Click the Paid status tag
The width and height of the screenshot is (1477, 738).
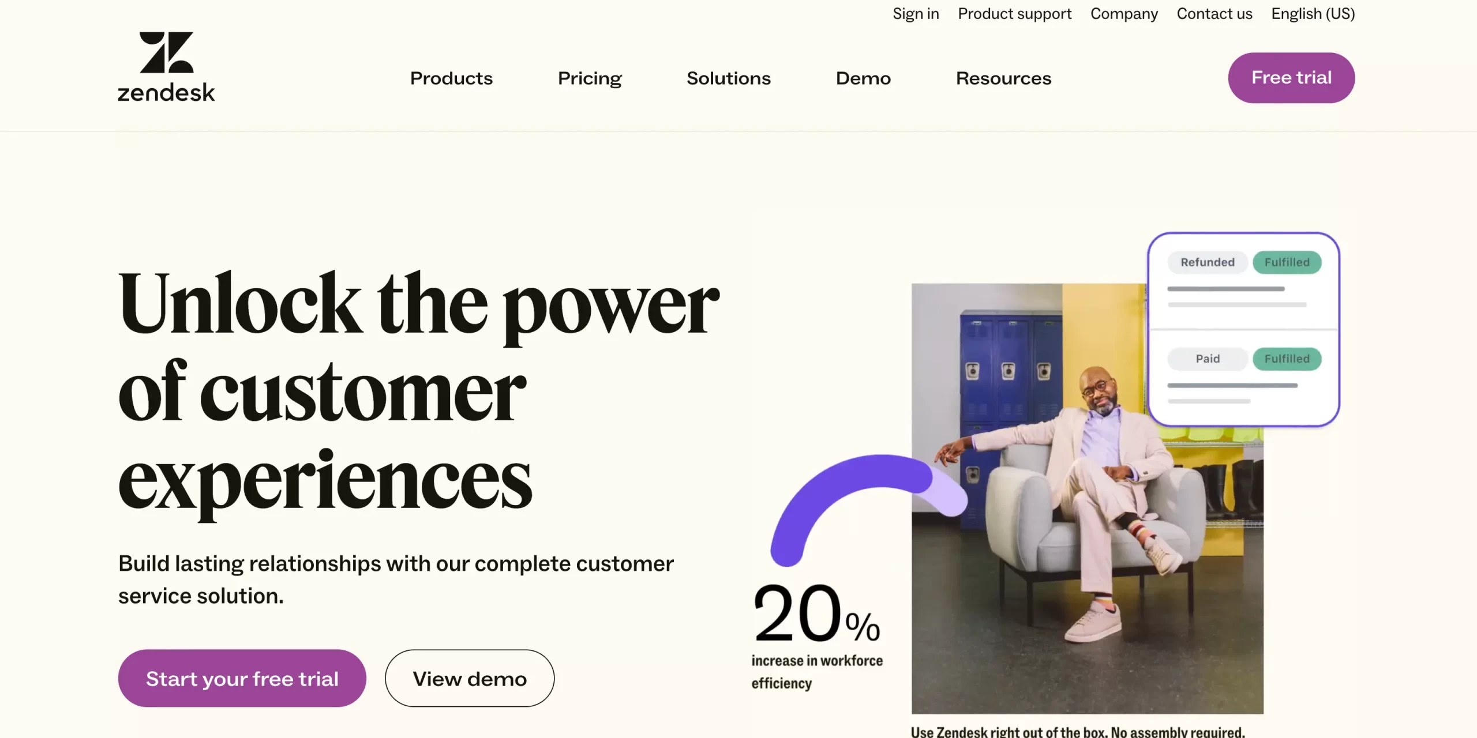click(x=1207, y=359)
